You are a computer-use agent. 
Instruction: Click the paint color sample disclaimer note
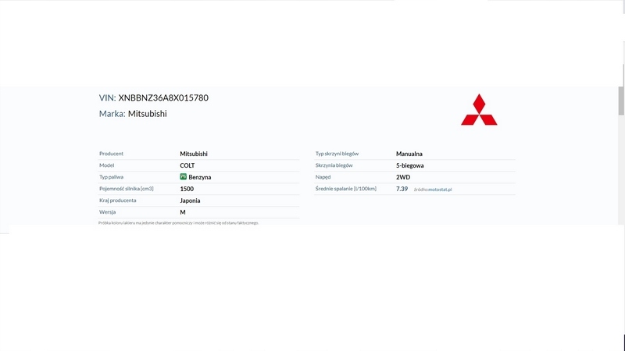click(x=179, y=223)
